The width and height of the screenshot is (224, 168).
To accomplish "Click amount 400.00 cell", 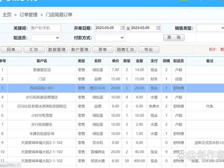I will pyautogui.click(x=139, y=161).
